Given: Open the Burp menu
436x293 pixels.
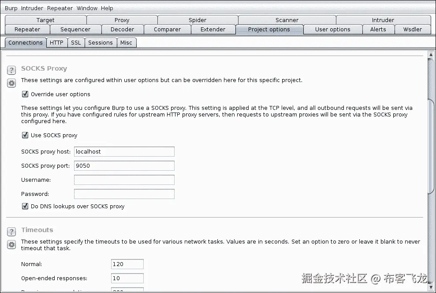Looking at the screenshot, I should 11,8.
